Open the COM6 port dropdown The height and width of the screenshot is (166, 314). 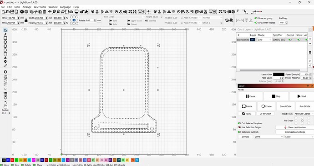click(x=268, y=137)
